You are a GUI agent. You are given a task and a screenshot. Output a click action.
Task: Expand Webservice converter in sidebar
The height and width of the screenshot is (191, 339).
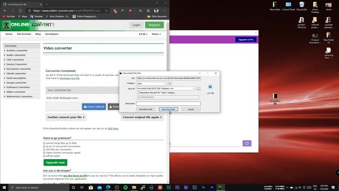tap(20, 97)
